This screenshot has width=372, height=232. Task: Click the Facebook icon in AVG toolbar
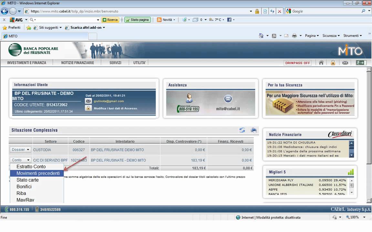229,20
